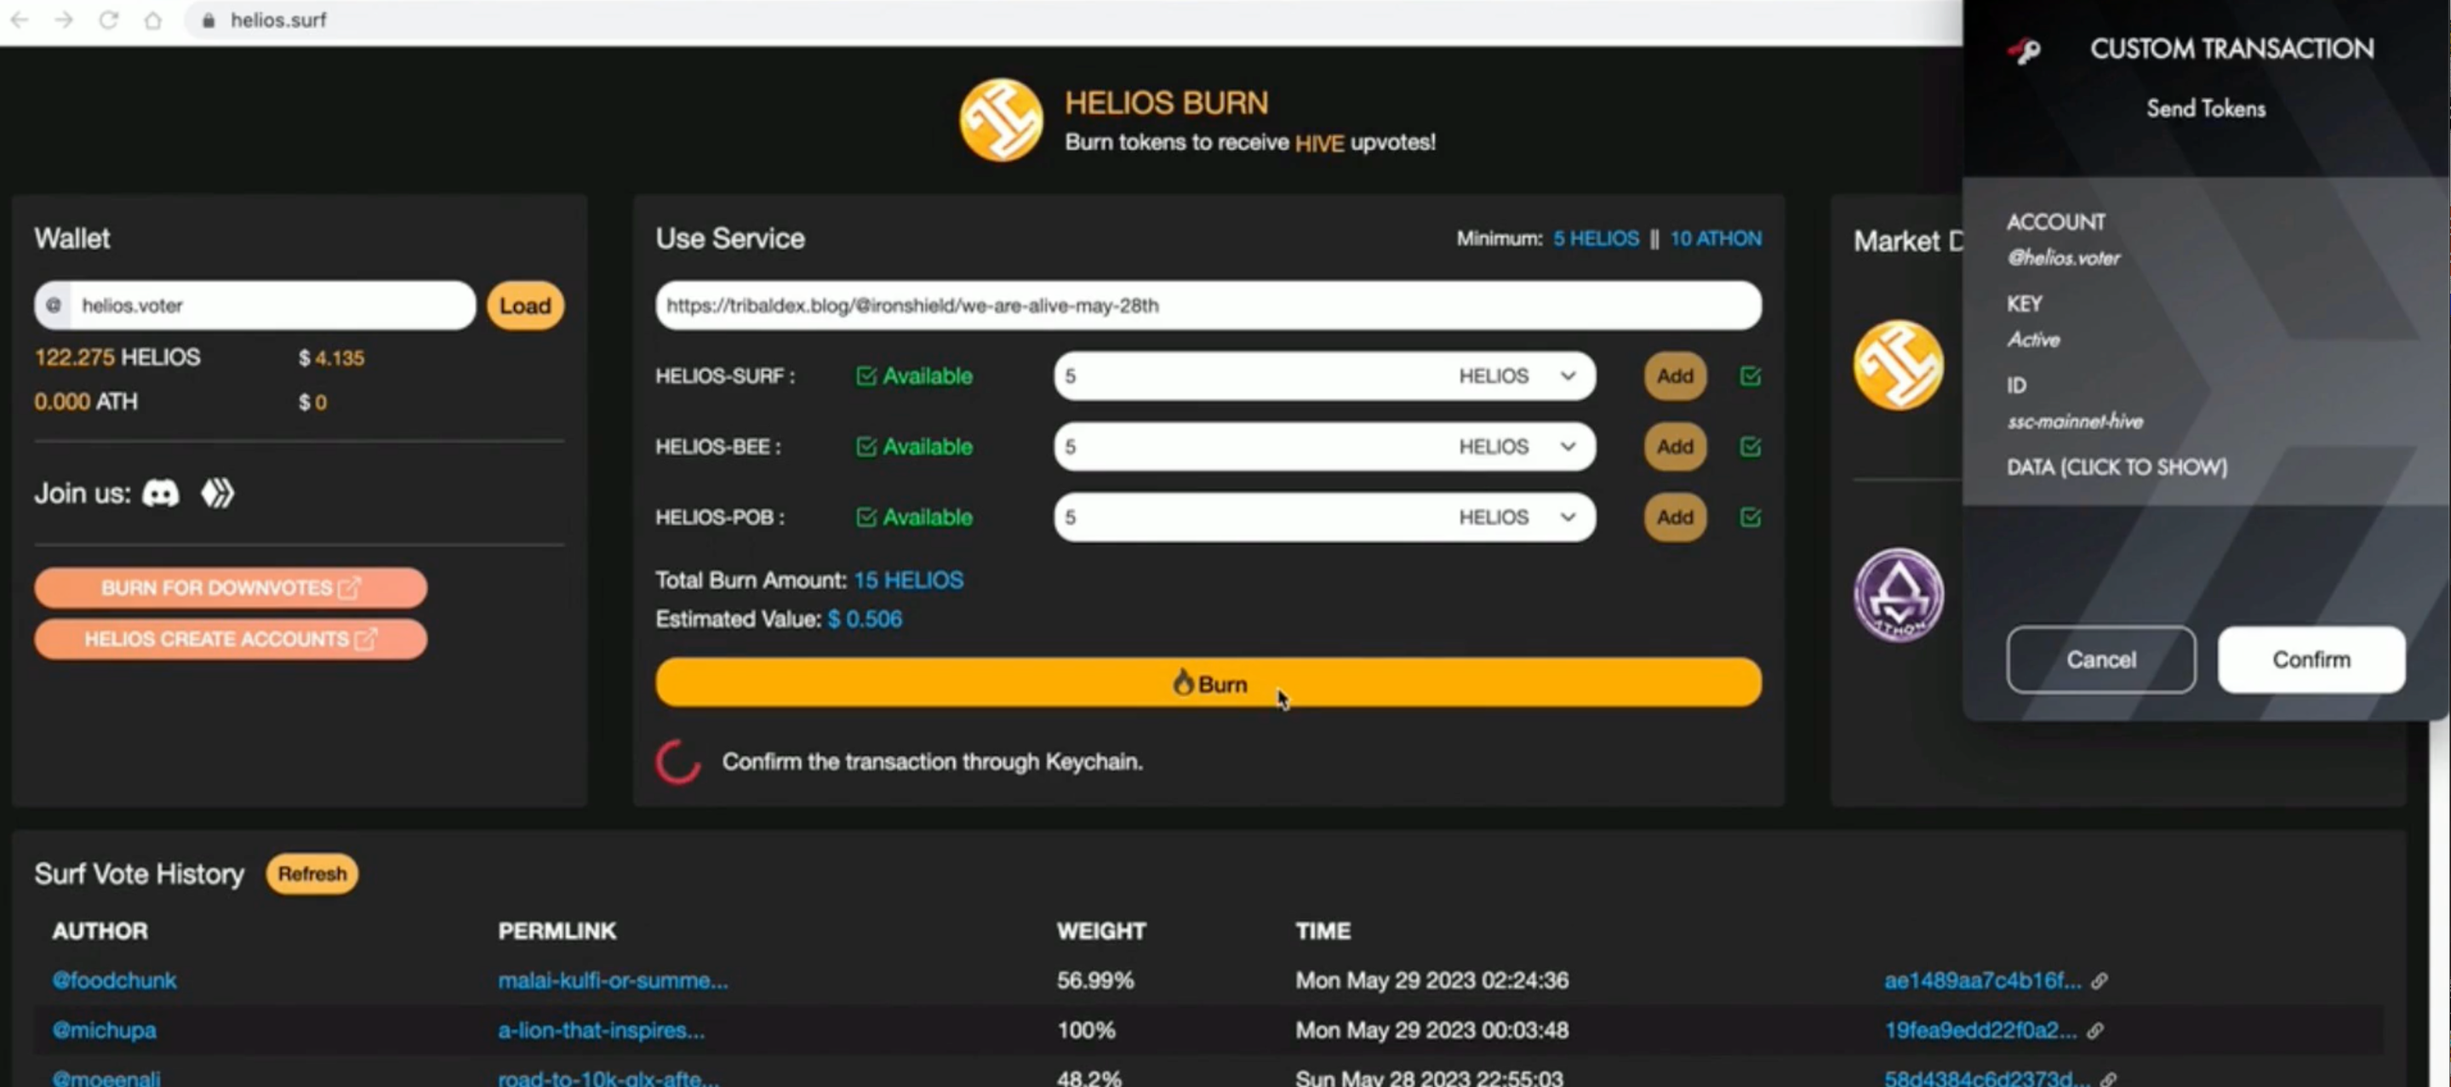This screenshot has width=2451, height=1087.
Task: Toggle the HELIOS-SURF row checkbox
Action: pyautogui.click(x=1750, y=377)
